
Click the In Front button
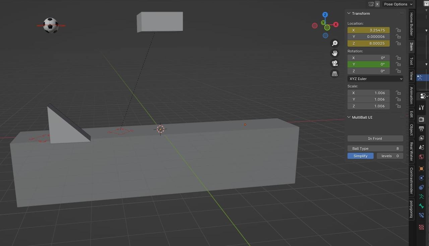(375, 138)
